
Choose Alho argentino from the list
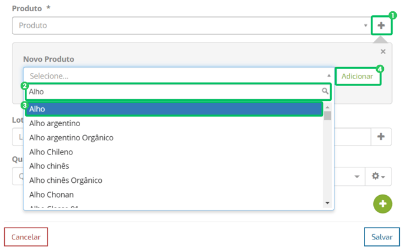coord(55,123)
